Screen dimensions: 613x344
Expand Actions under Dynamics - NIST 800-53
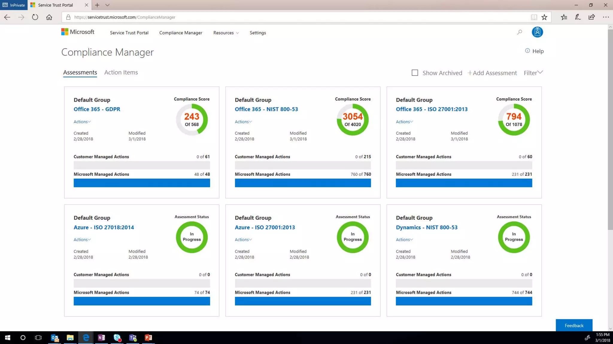pos(404,240)
